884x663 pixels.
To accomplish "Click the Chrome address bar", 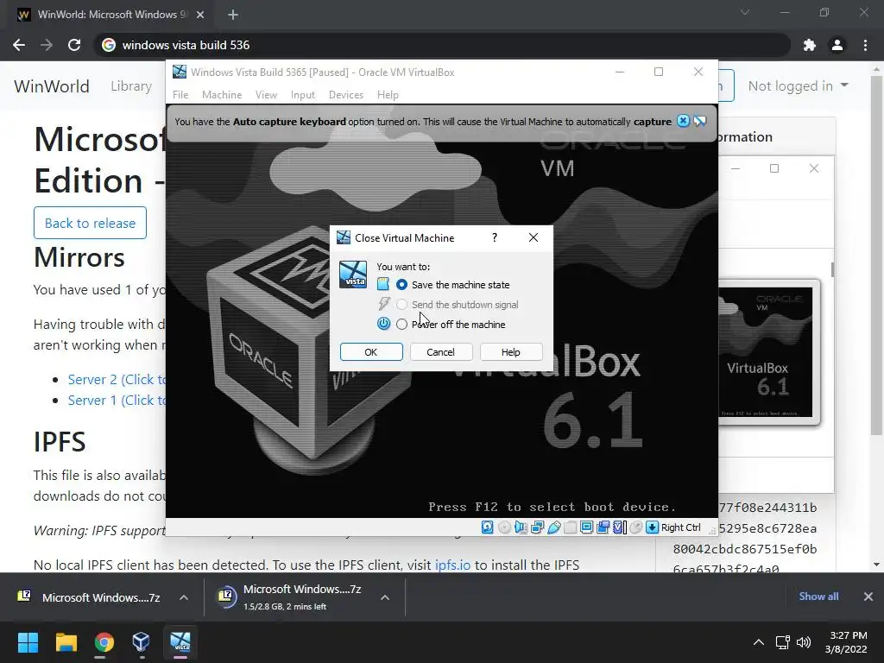I will pyautogui.click(x=443, y=45).
